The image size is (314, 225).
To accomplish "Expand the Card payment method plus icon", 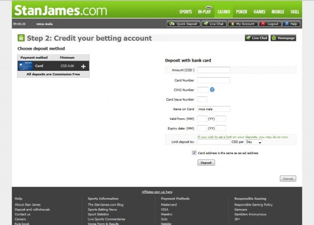I will (83, 66).
